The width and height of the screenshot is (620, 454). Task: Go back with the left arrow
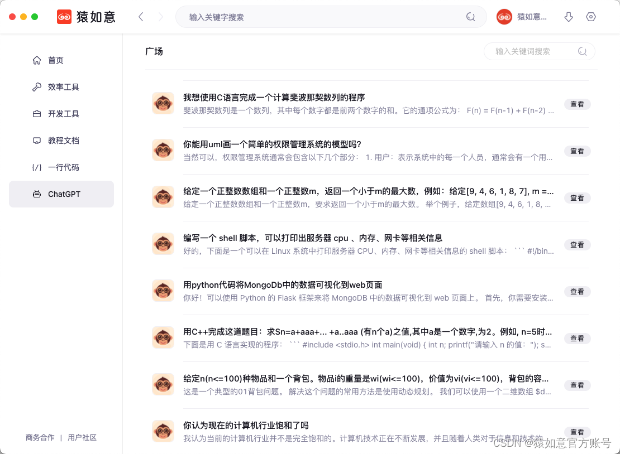141,17
